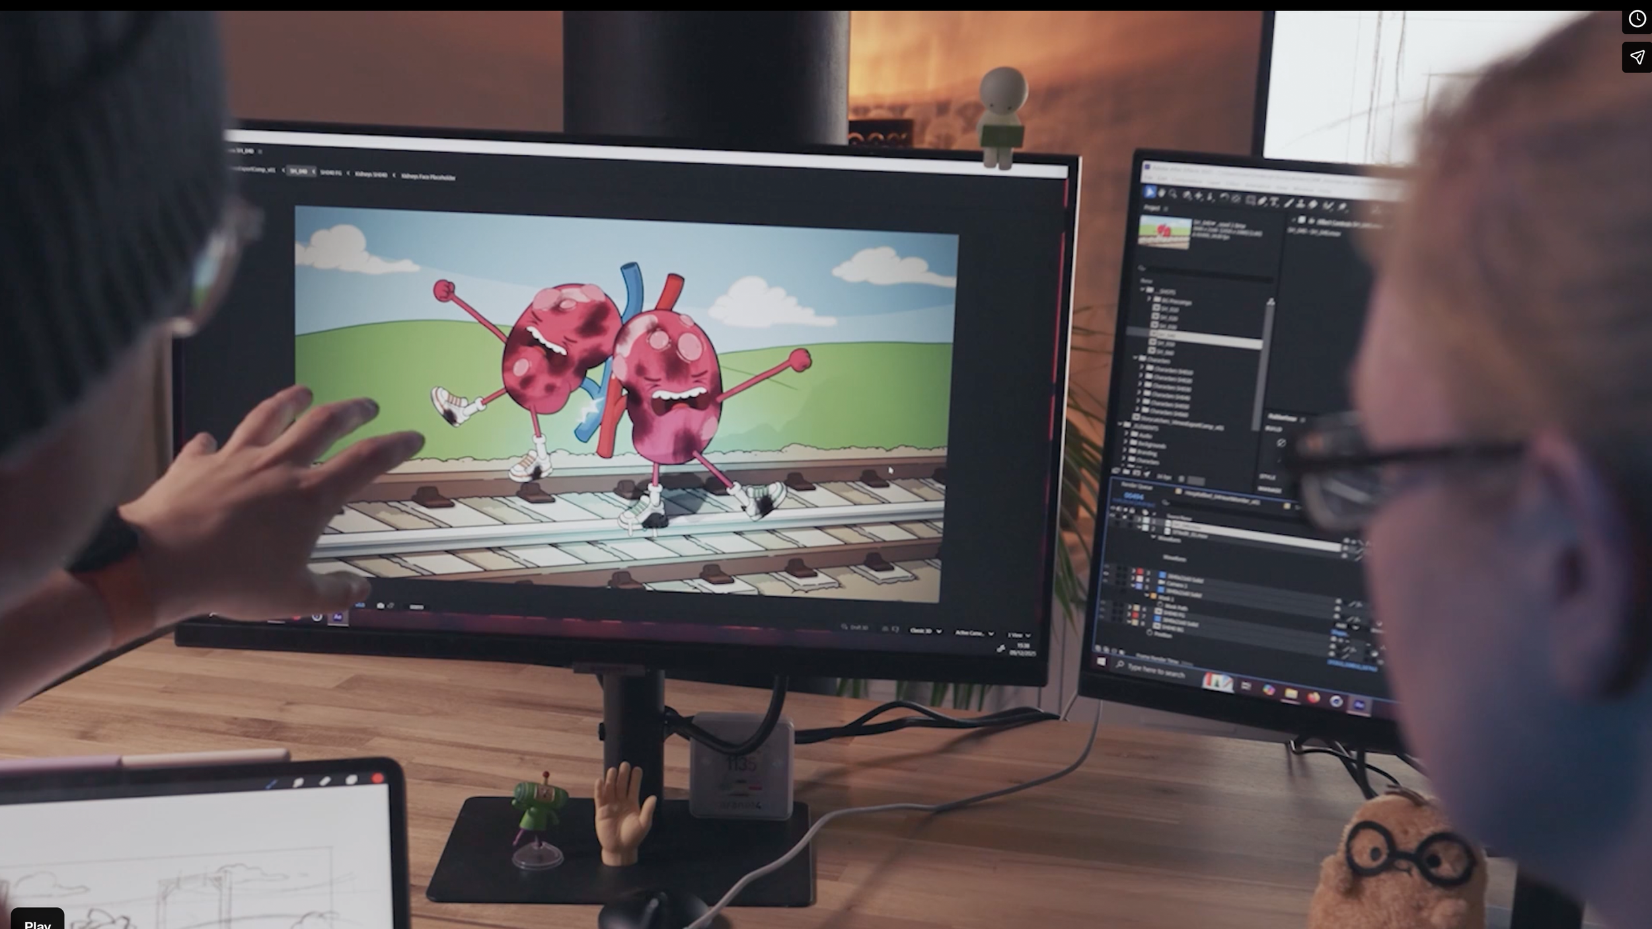Select the Rectangle shape tool

tap(1250, 200)
